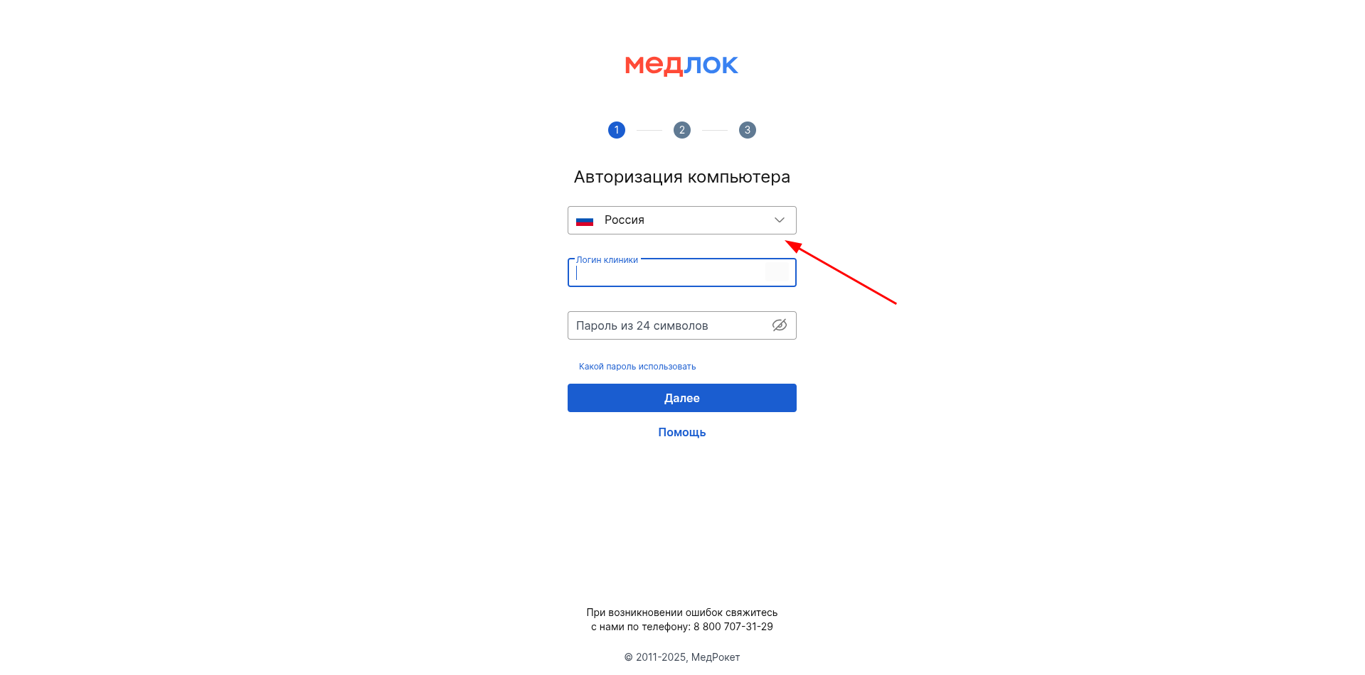Go to step 2 circle
The image size is (1365, 675).
(x=682, y=130)
